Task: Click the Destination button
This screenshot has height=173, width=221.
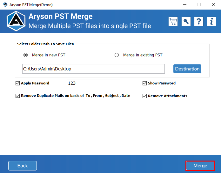Action: point(187,69)
